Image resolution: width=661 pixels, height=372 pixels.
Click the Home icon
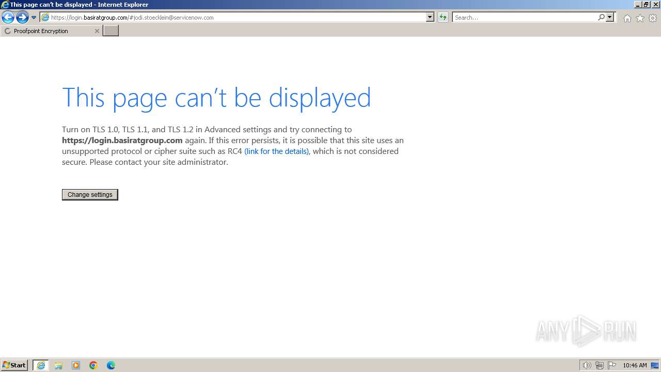pos(627,18)
